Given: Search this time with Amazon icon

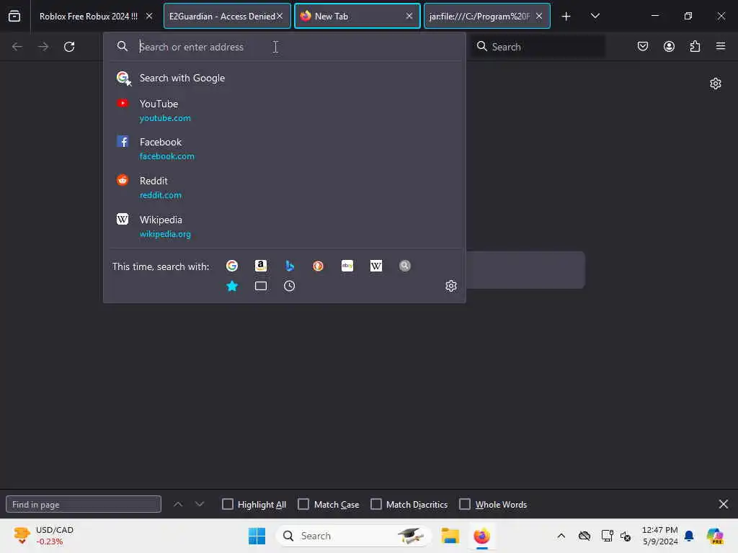Looking at the screenshot, I should pos(261,266).
